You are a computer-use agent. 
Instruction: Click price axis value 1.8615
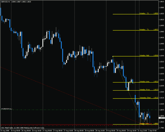point(162,2)
